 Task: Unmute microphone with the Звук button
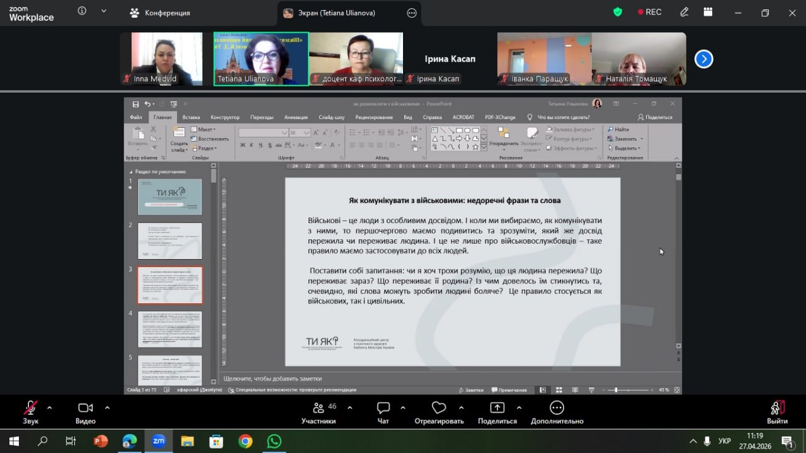pyautogui.click(x=30, y=408)
